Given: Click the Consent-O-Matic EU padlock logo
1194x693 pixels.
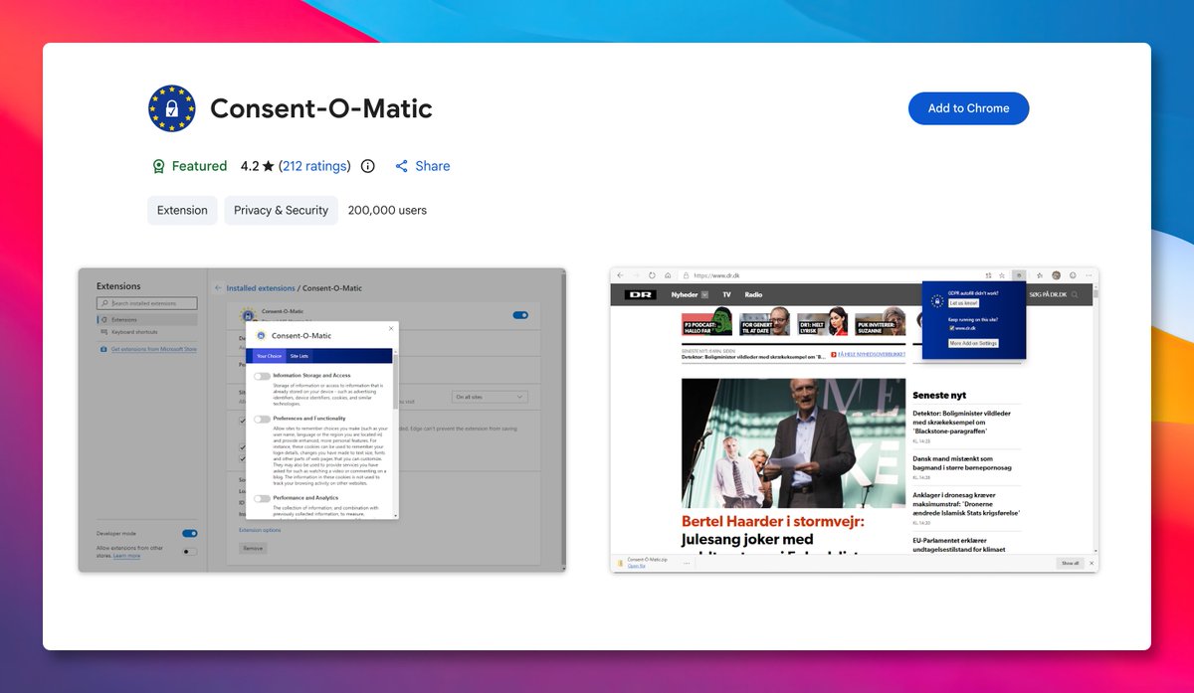Looking at the screenshot, I should pos(172,108).
